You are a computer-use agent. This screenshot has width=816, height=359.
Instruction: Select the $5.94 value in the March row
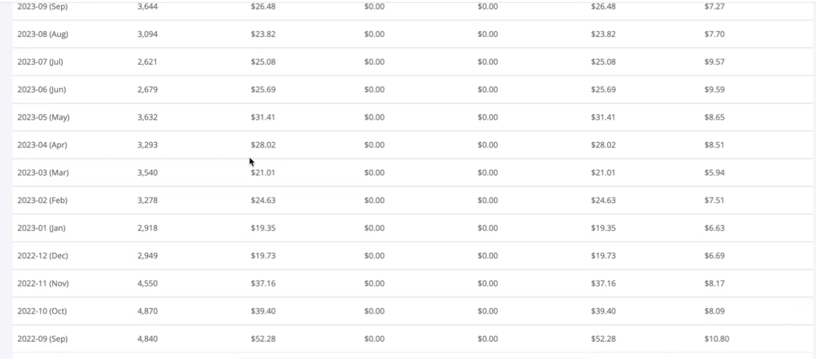(715, 173)
